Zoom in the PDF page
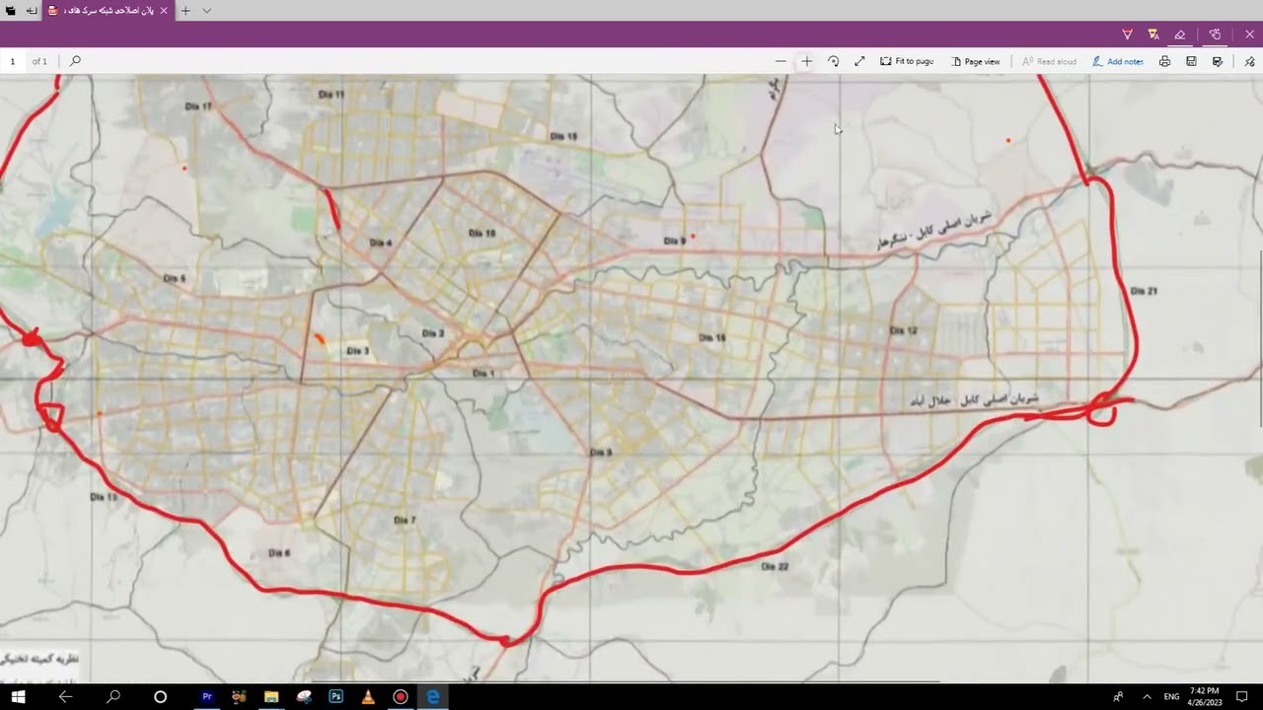This screenshot has width=1263, height=710. pyautogui.click(x=806, y=61)
